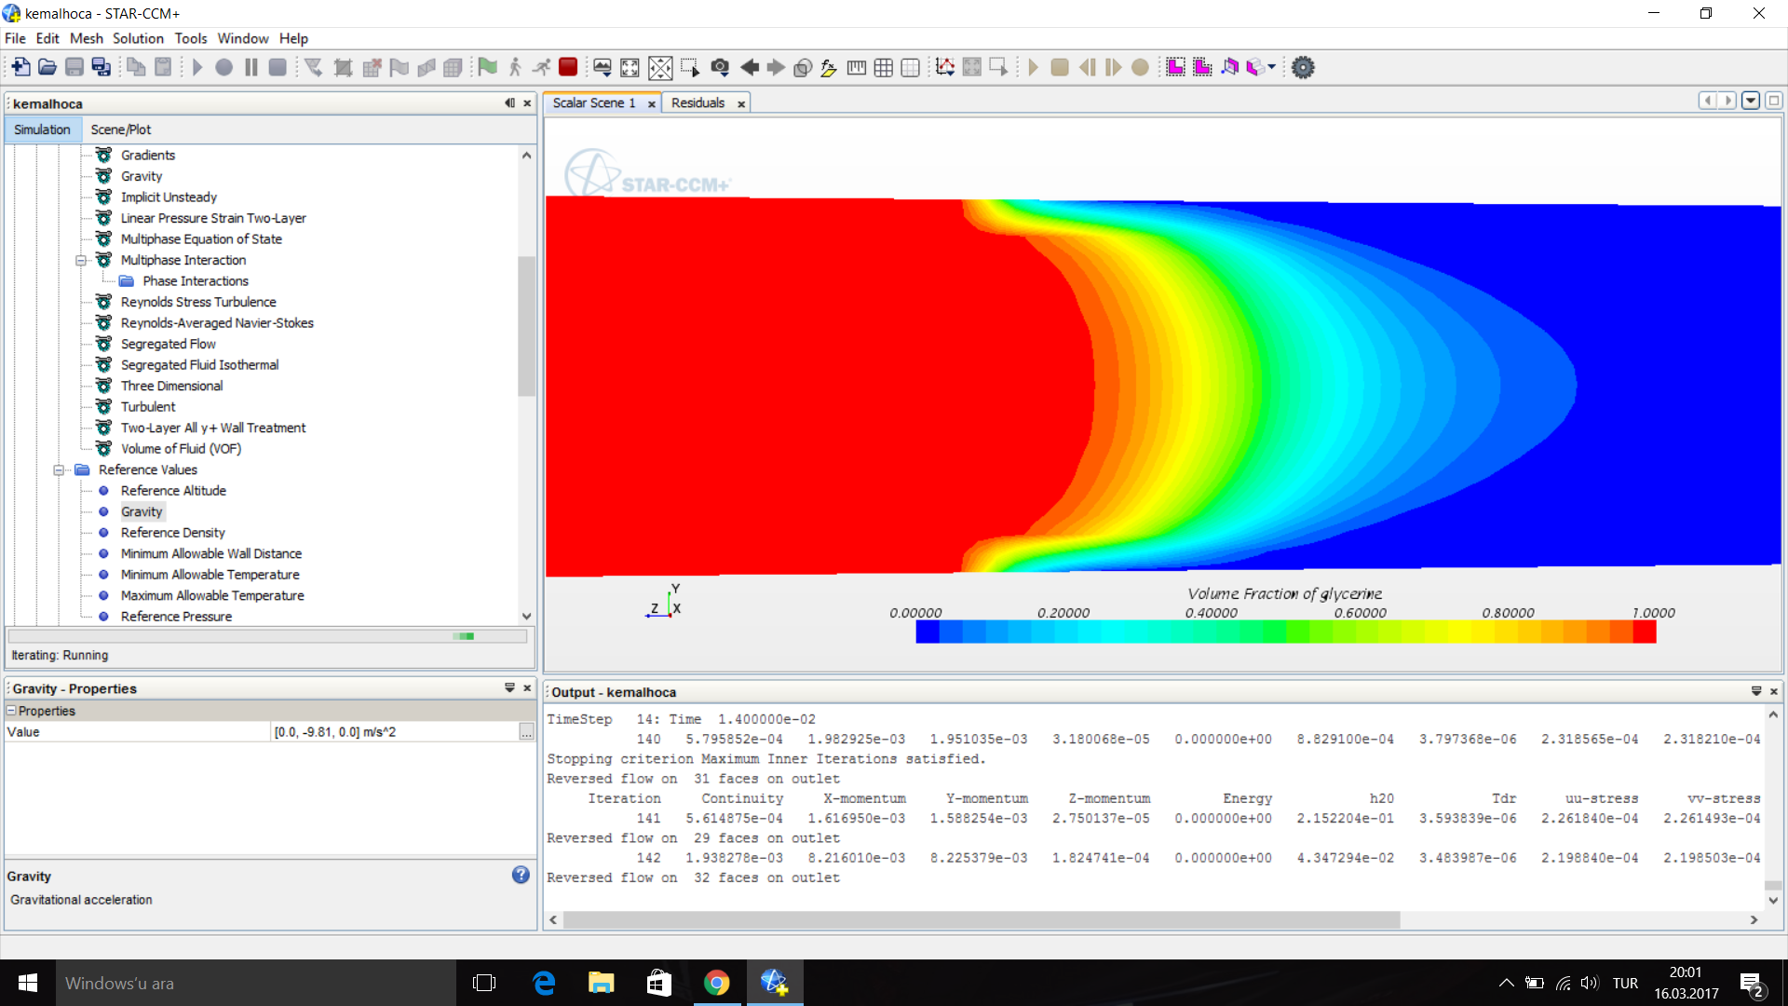Screen dimensions: 1788x1006
Task: Click the Step walking-figure icon
Action: click(515, 67)
